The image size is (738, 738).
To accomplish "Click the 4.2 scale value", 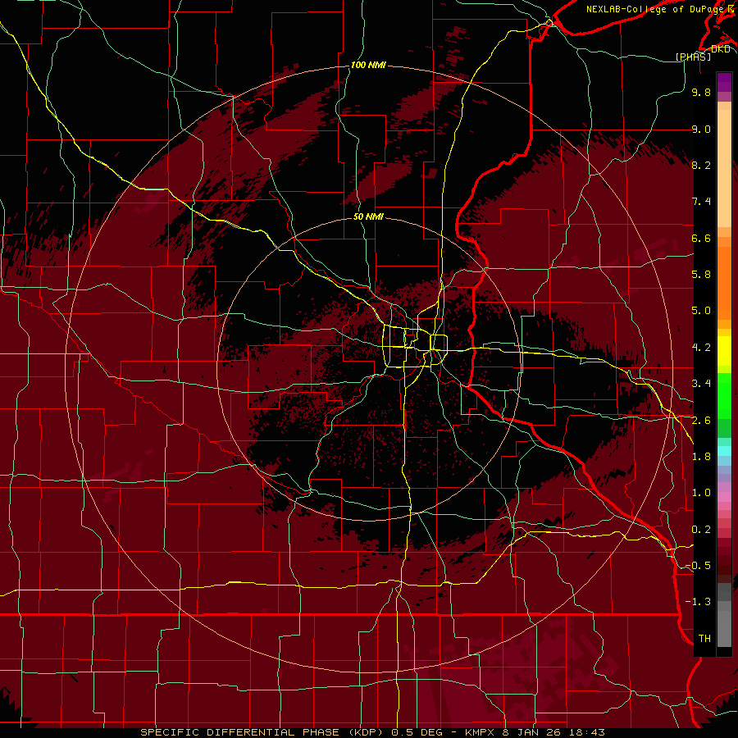I will click(x=701, y=348).
